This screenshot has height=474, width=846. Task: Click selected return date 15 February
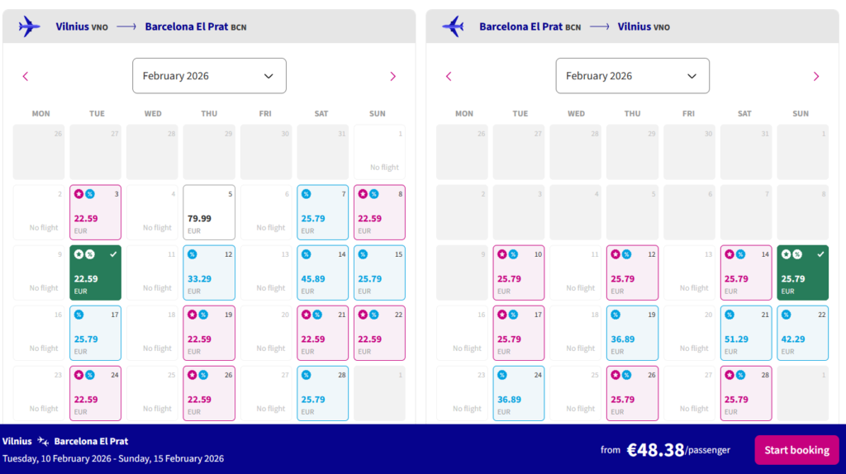tap(802, 273)
